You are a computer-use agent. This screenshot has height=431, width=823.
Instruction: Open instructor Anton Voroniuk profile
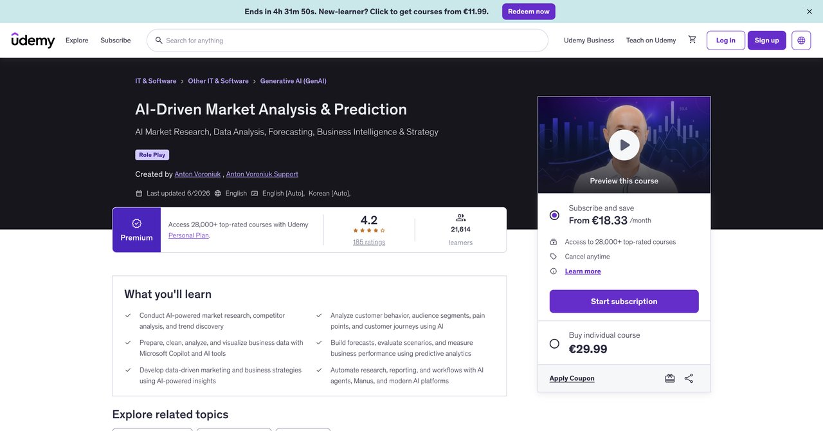pyautogui.click(x=197, y=174)
